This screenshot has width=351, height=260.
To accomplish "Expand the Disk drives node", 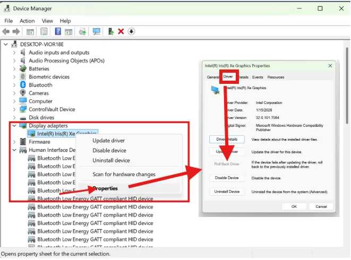I will coord(14,117).
